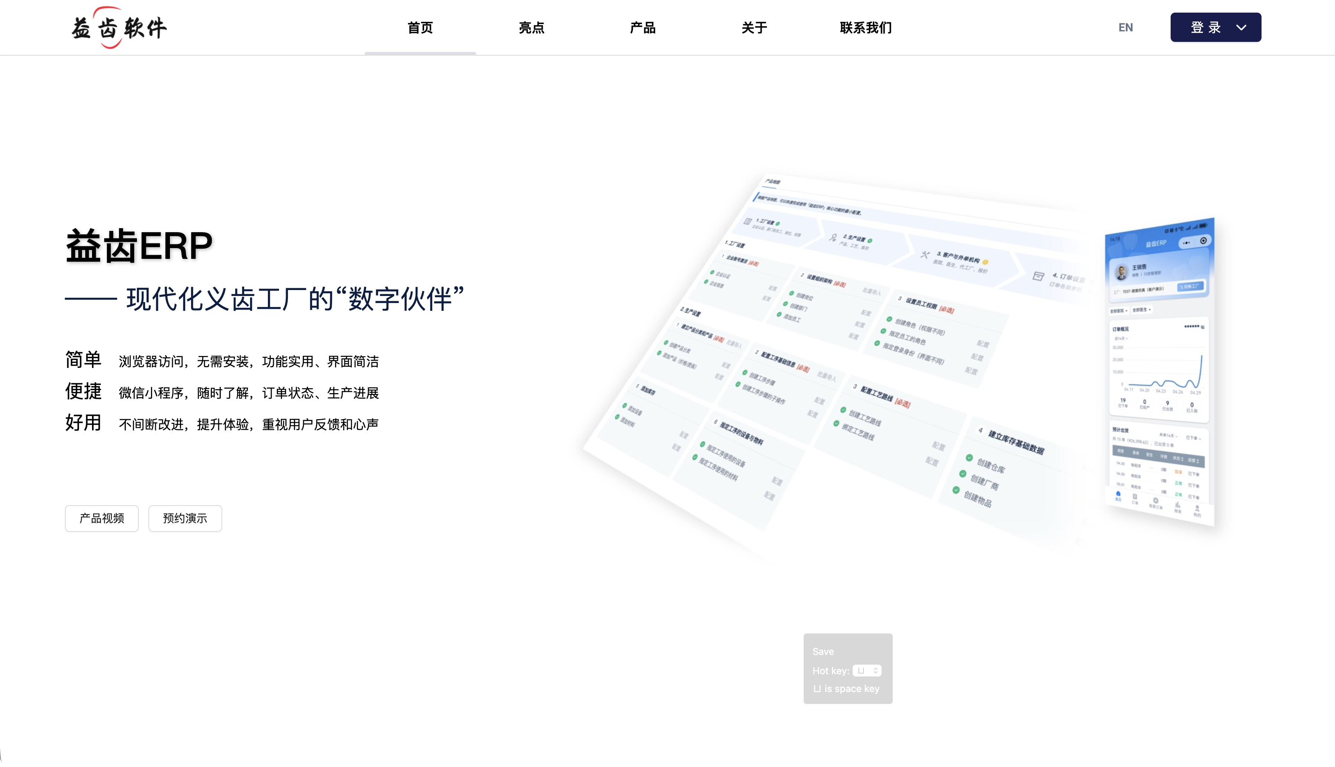
Task: Open the Hot key selector dropdown
Action: coord(867,671)
